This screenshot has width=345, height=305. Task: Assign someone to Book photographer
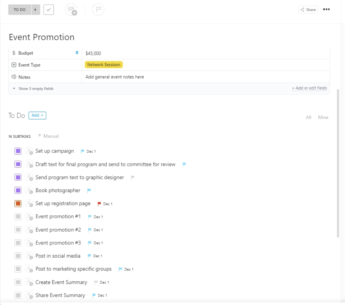tap(29, 190)
